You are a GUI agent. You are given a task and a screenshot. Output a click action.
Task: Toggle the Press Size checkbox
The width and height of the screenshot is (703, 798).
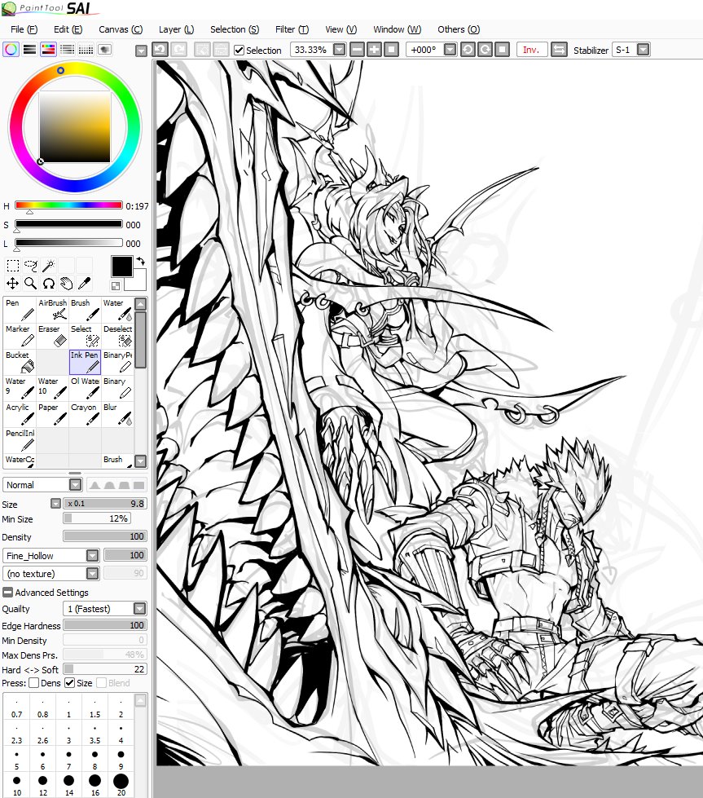70,683
